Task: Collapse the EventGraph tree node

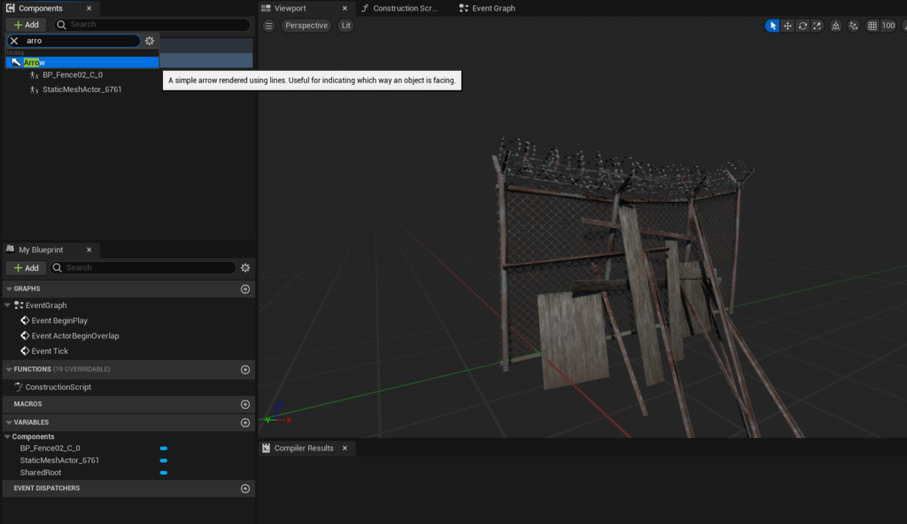Action: click(x=9, y=305)
